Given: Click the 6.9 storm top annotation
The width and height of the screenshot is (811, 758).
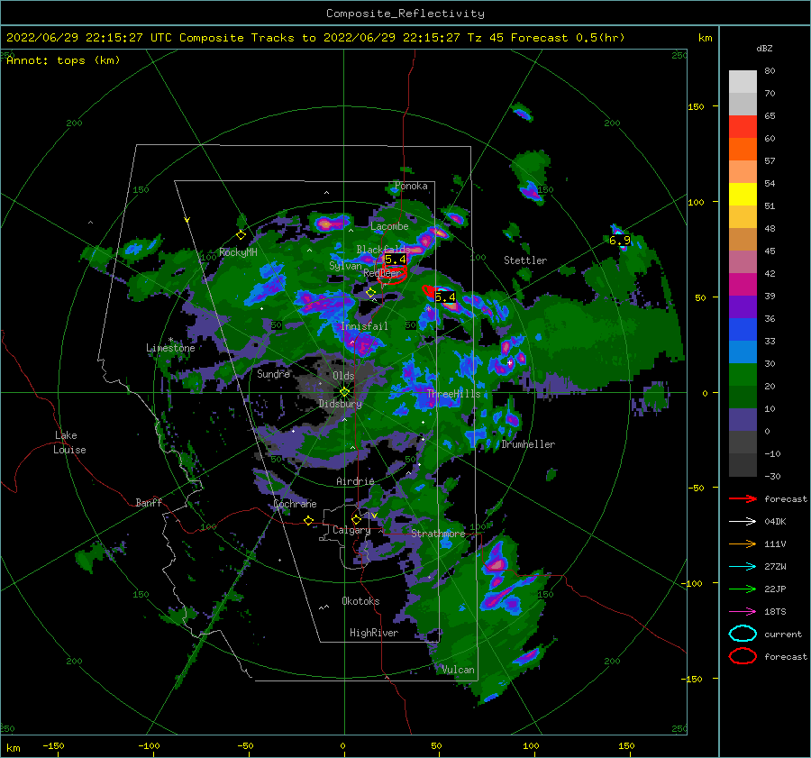Looking at the screenshot, I should [619, 241].
